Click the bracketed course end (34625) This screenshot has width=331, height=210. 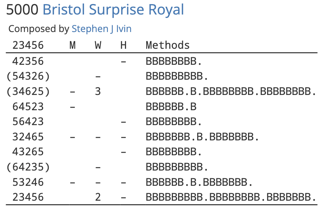coord(28,91)
